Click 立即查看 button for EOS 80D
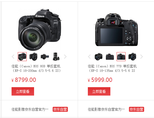This screenshot has width=154, height=118. [23, 91]
